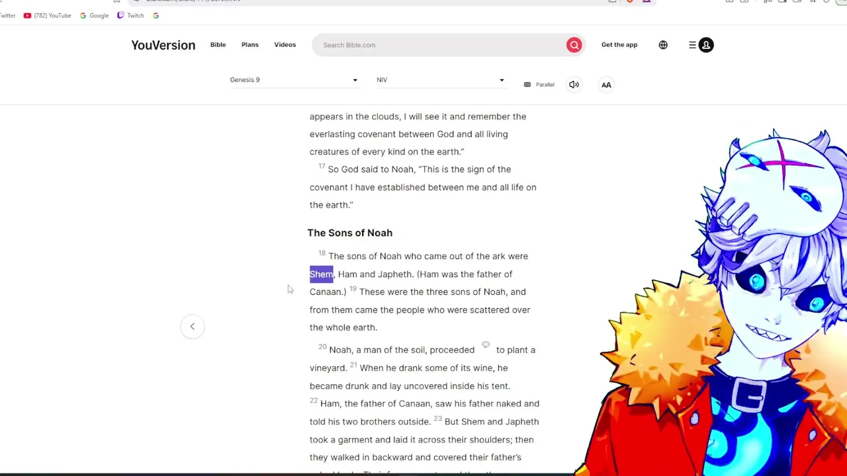Select verse 17 text 'So God said to Noah'
847x476 pixels.
click(x=371, y=169)
